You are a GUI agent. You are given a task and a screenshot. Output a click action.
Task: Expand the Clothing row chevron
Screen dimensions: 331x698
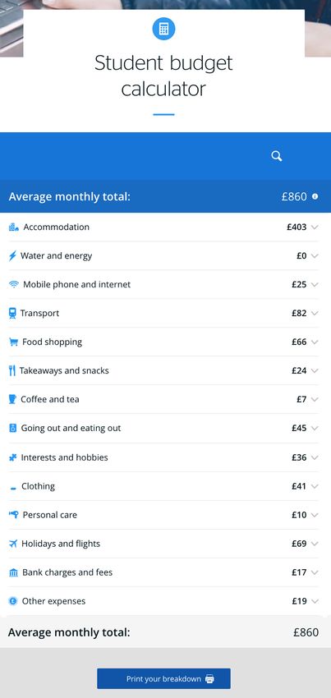click(x=315, y=486)
